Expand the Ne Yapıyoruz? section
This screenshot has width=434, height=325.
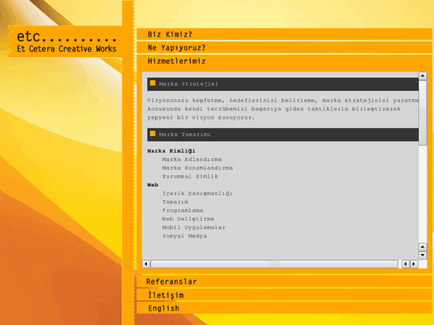(284, 48)
